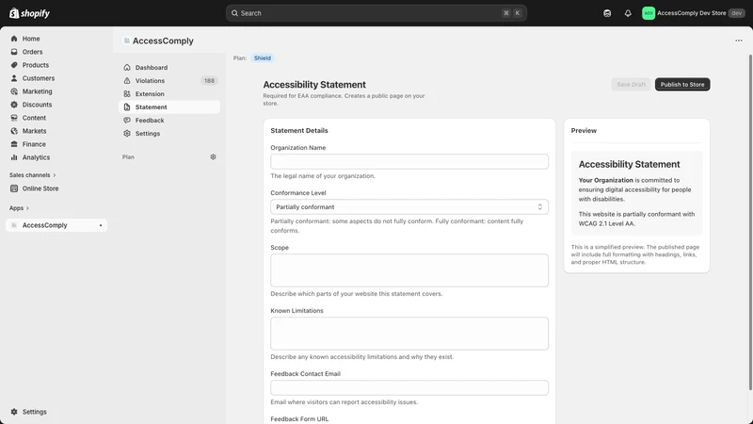Select Feedback in AccessComply nav
The image size is (753, 424).
coord(150,121)
